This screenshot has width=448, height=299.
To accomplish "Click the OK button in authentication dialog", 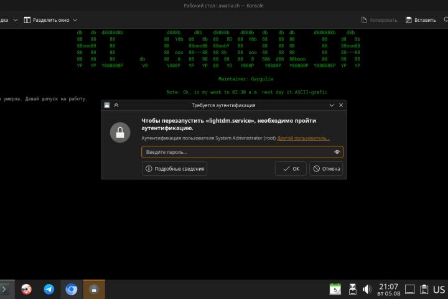I will [x=291, y=169].
